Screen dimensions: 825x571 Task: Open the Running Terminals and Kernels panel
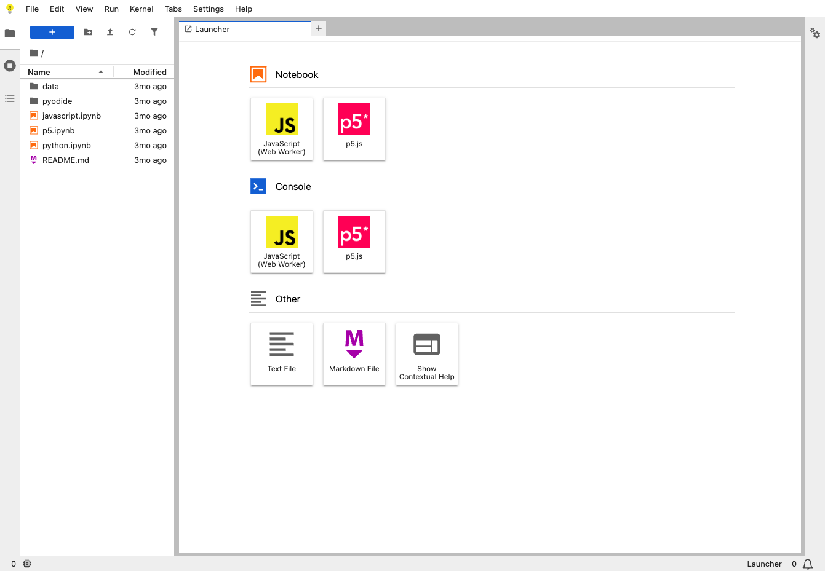tap(10, 66)
